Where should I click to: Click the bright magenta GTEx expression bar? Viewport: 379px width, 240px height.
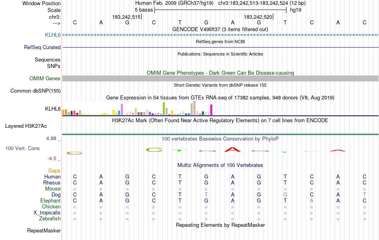pos(211,110)
